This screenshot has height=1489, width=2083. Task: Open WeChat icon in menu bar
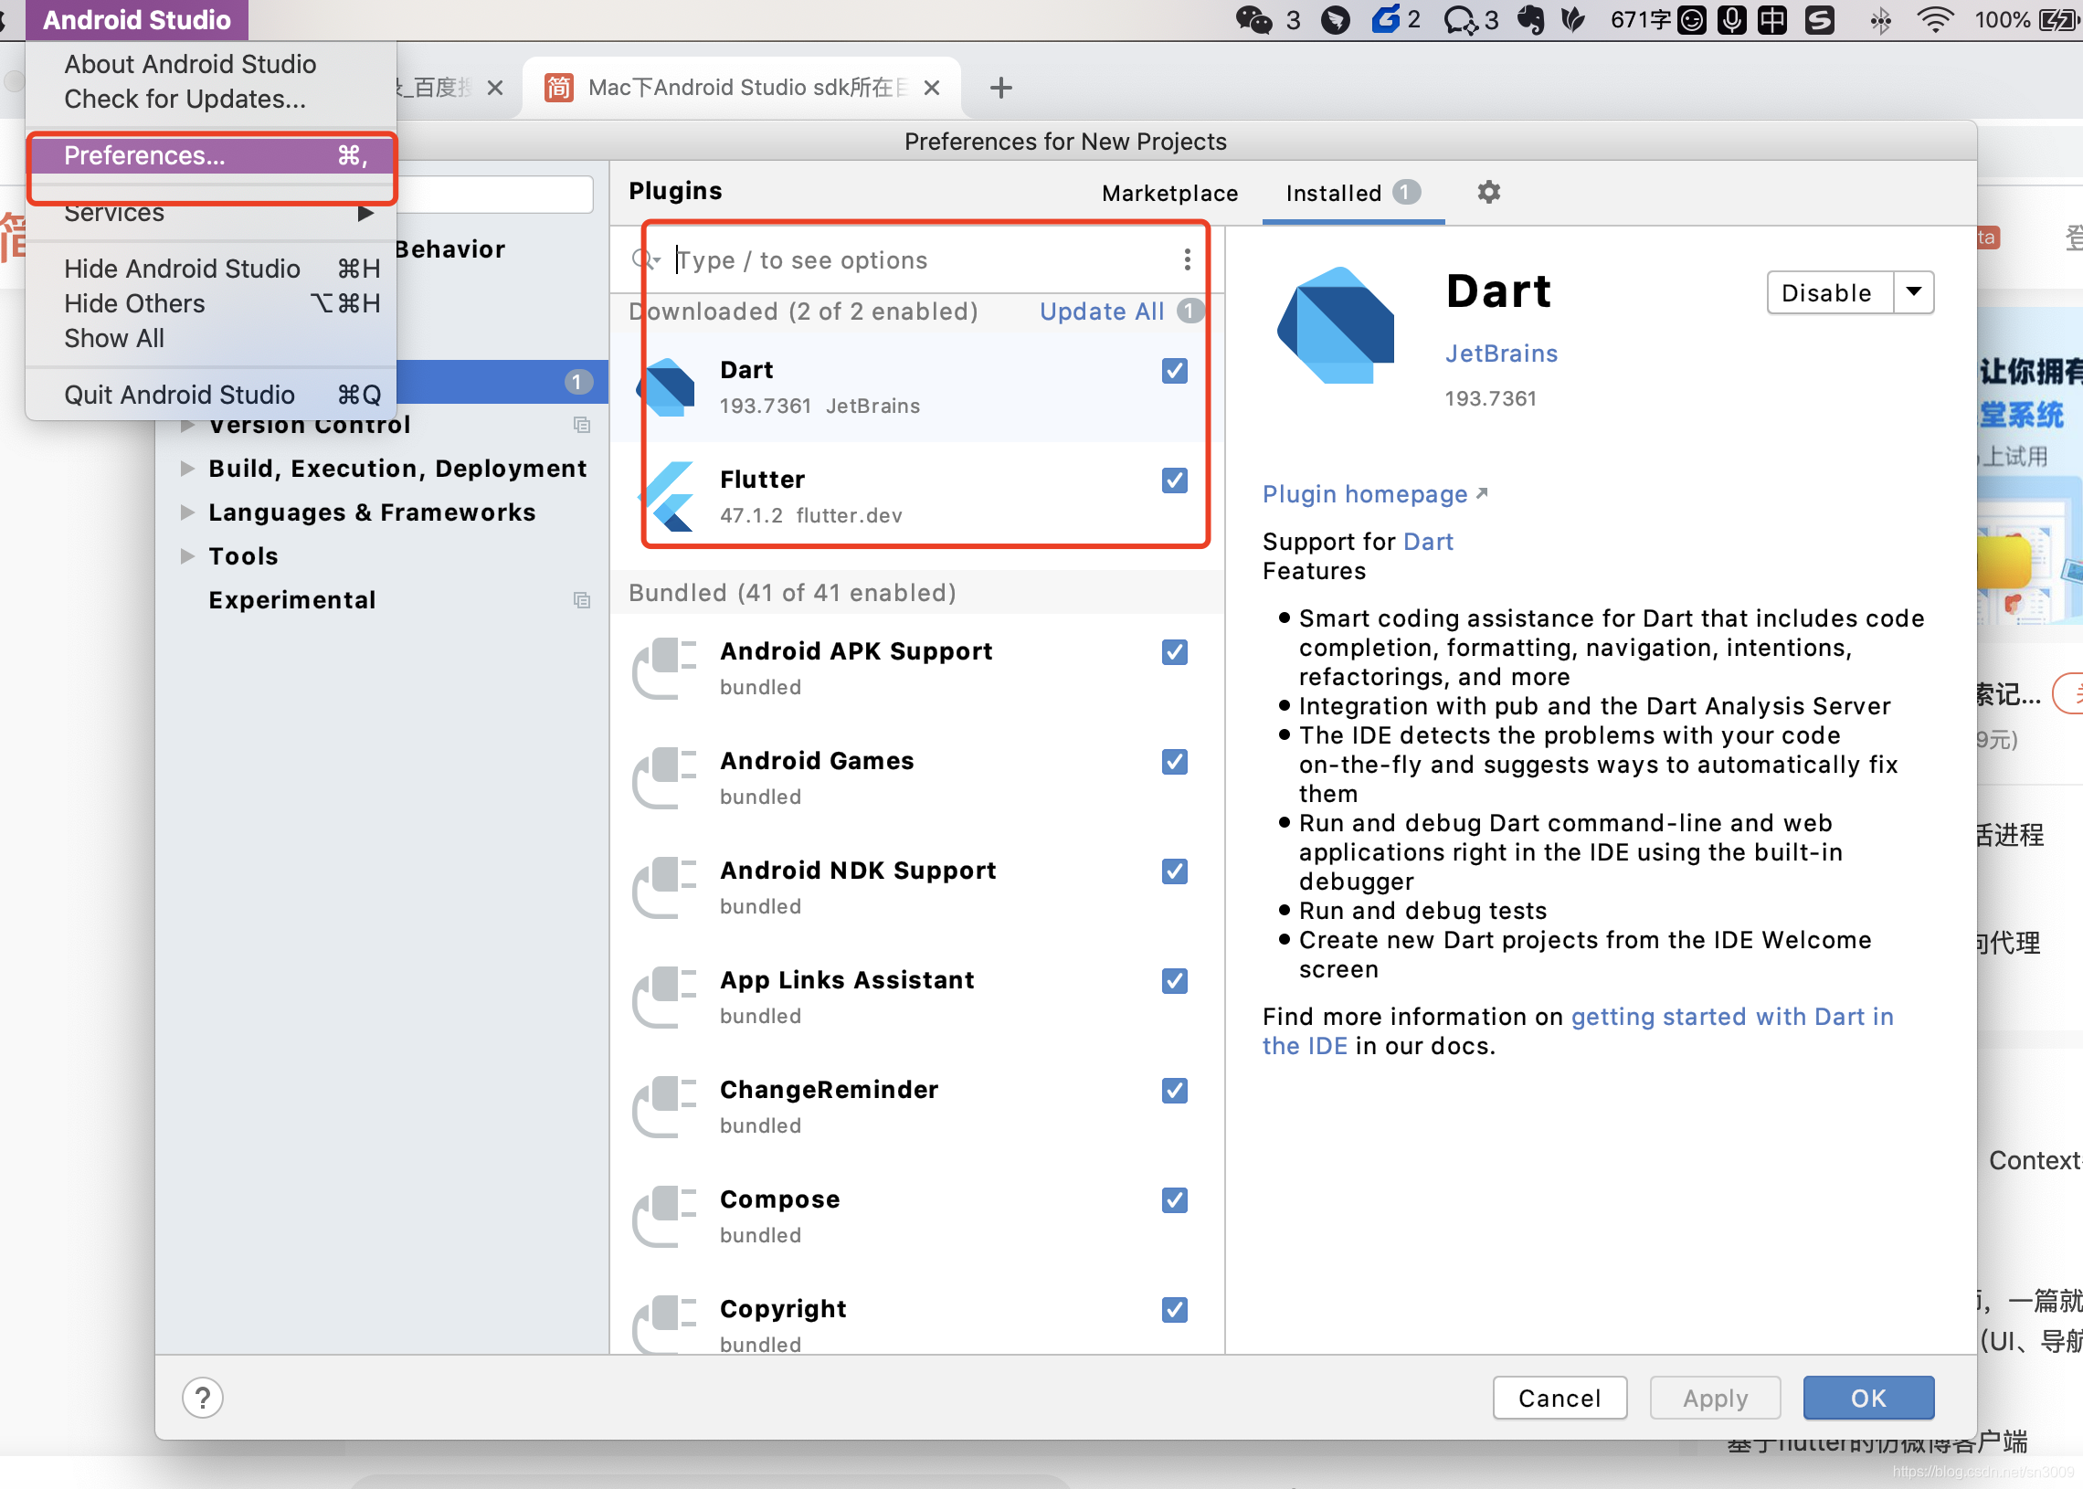1254,19
